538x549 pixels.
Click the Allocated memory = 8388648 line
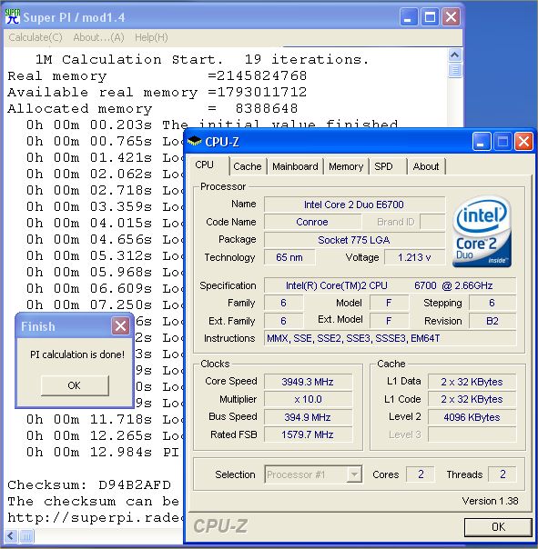click(x=153, y=108)
